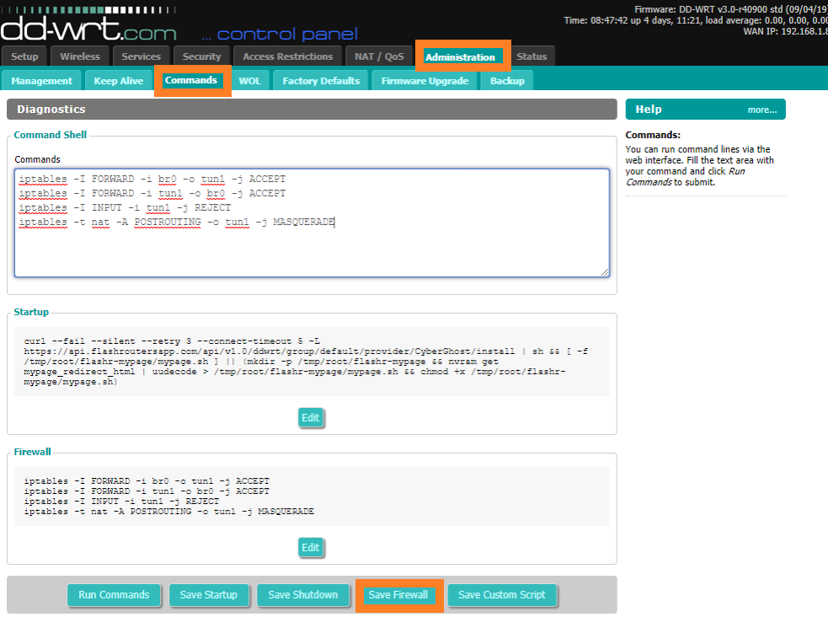Open the WOL sub-tab

pyautogui.click(x=250, y=81)
